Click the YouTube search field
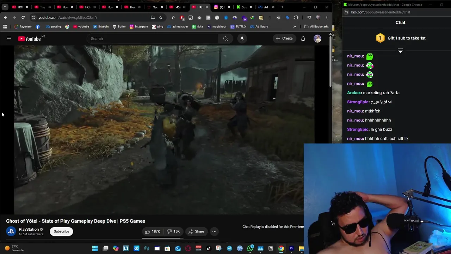This screenshot has height=254, width=451. pos(152,39)
